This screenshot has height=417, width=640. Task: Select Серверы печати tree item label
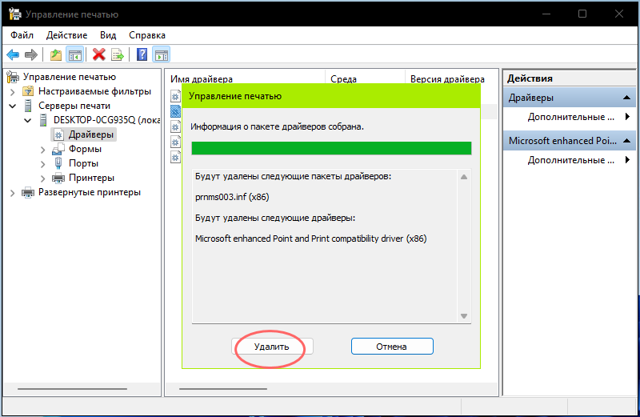[x=74, y=106]
